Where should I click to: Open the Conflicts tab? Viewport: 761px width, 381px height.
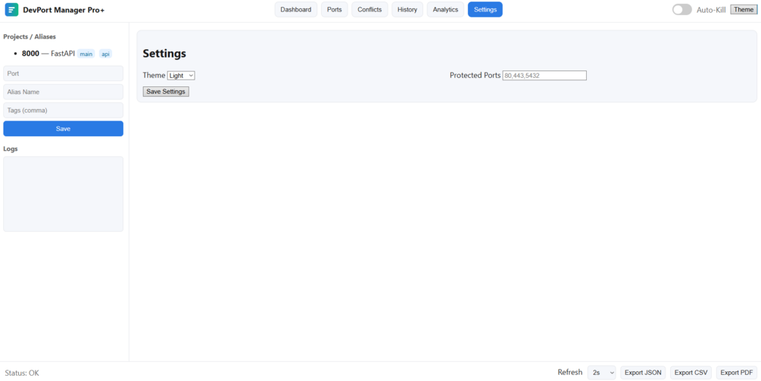pos(370,10)
